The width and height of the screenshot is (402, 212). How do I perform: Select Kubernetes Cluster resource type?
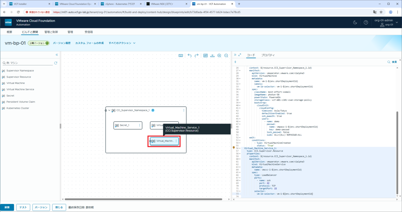18,108
